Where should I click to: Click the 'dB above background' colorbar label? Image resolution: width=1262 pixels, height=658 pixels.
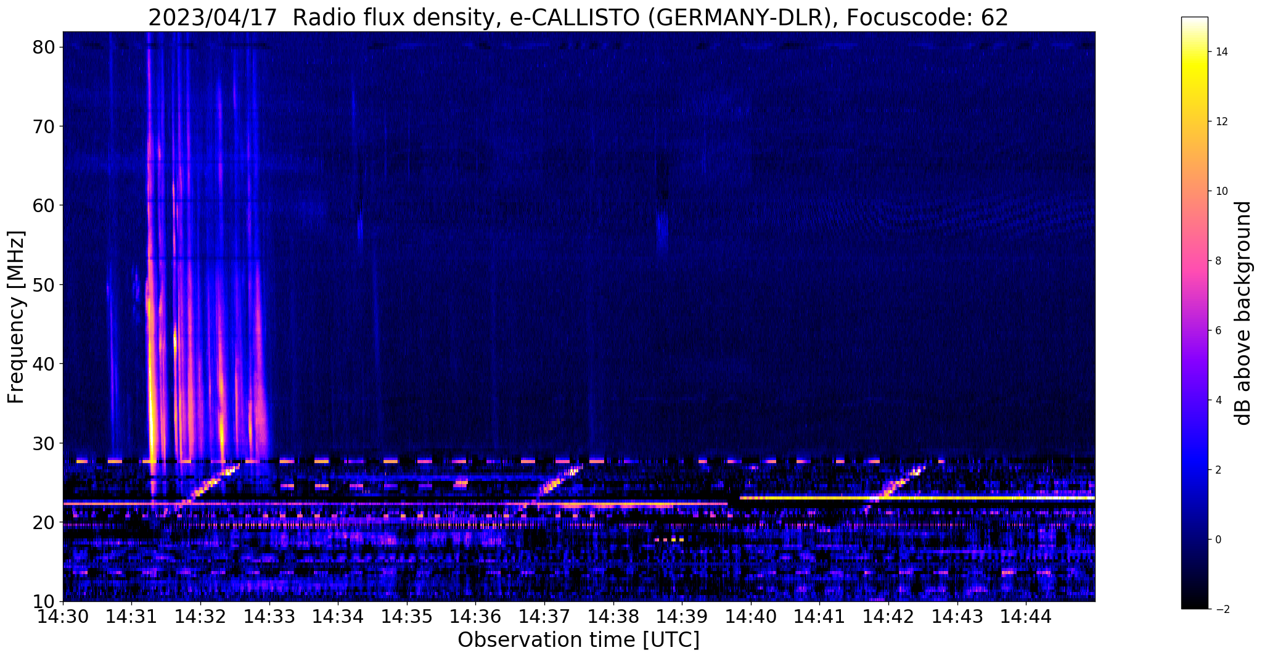(1244, 313)
